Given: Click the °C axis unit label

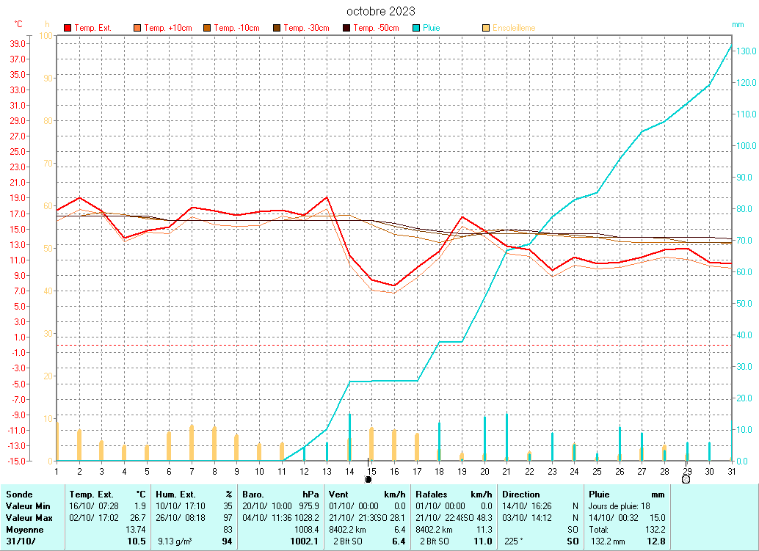Looking at the screenshot, I should point(18,25).
